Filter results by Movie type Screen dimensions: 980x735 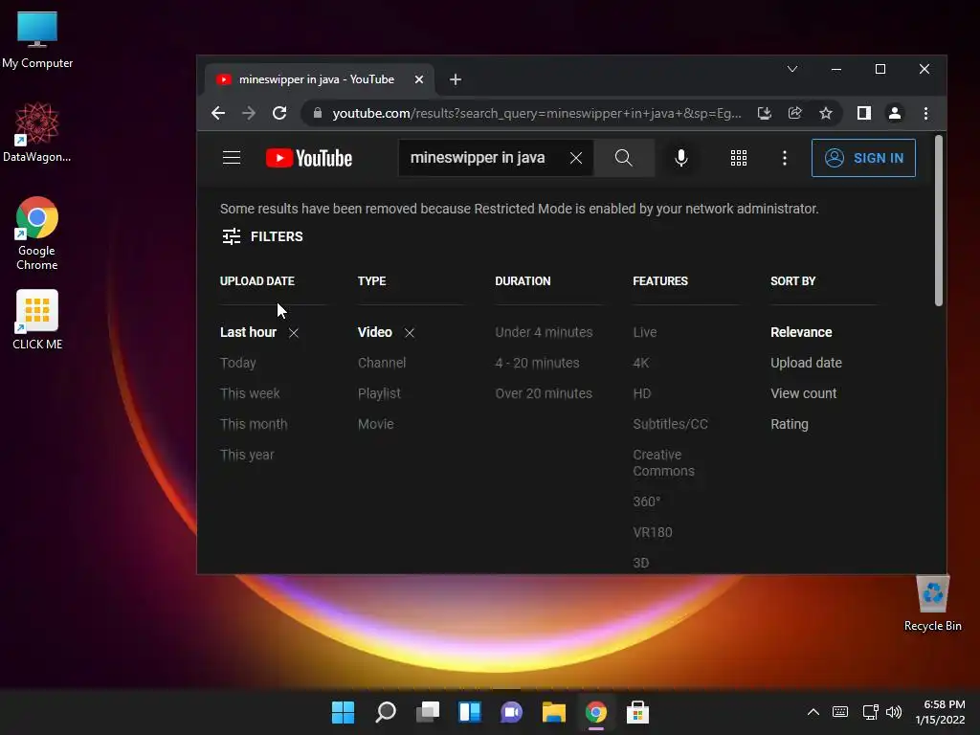(375, 424)
